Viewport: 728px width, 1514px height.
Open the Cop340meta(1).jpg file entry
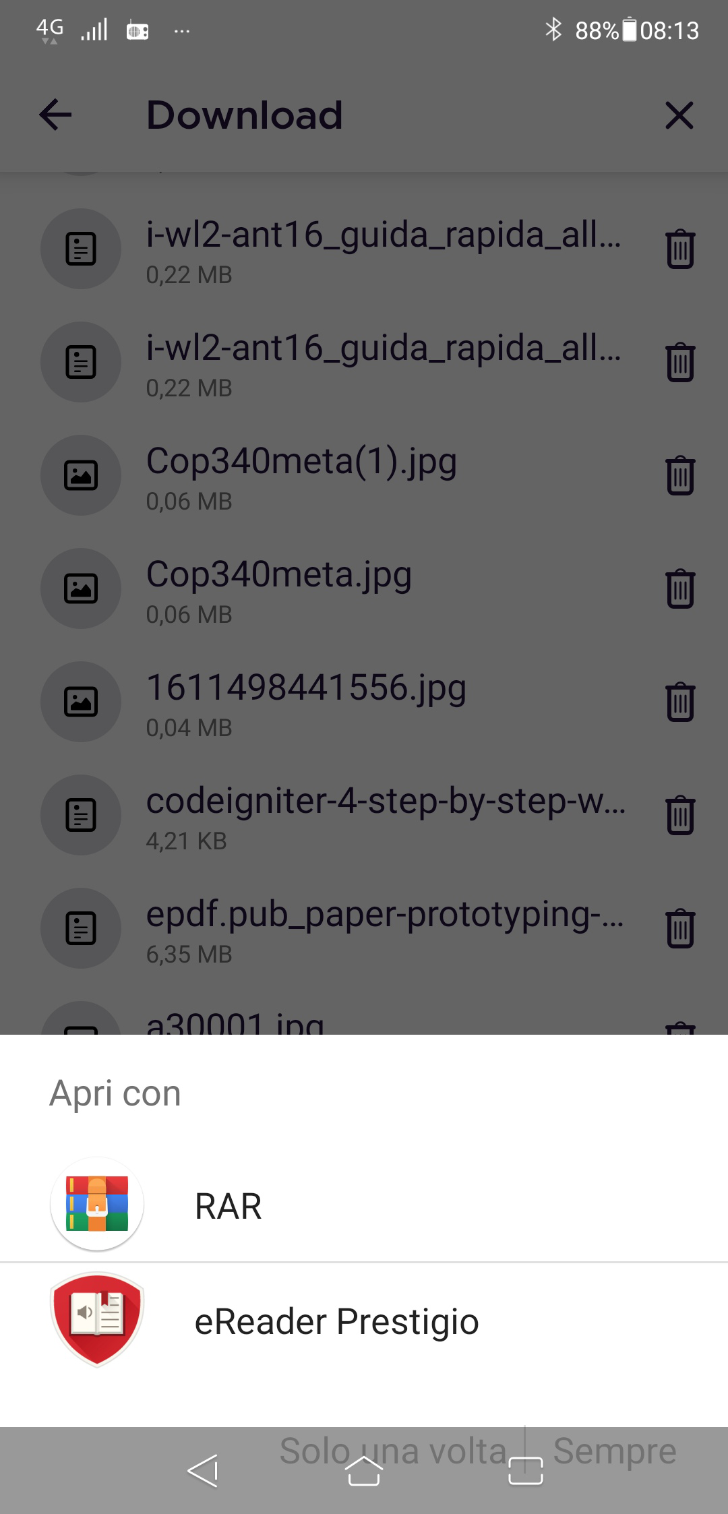point(301,462)
